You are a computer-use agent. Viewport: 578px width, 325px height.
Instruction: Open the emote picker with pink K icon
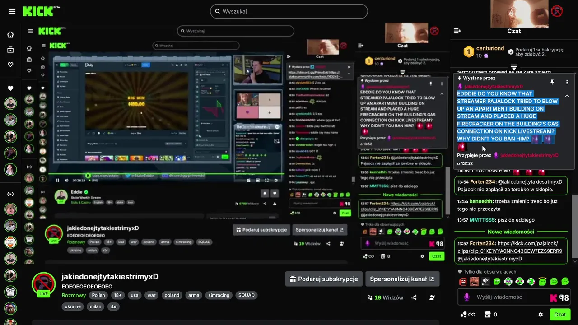point(553,297)
